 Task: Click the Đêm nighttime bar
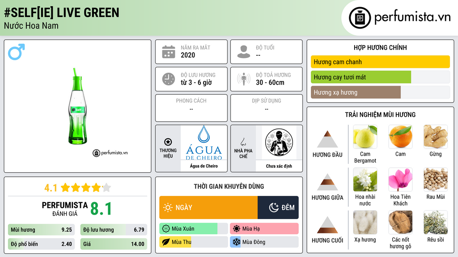[x=278, y=207]
